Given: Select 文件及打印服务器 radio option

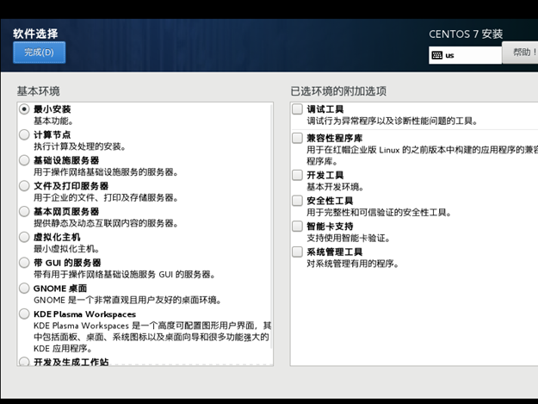Looking at the screenshot, I should click(x=24, y=186).
